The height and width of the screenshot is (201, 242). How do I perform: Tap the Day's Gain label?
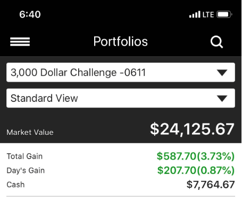[x=26, y=170]
